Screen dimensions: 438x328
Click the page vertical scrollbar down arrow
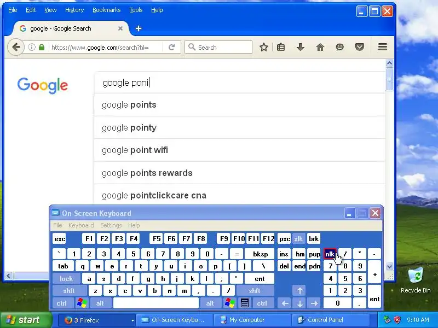(x=389, y=266)
